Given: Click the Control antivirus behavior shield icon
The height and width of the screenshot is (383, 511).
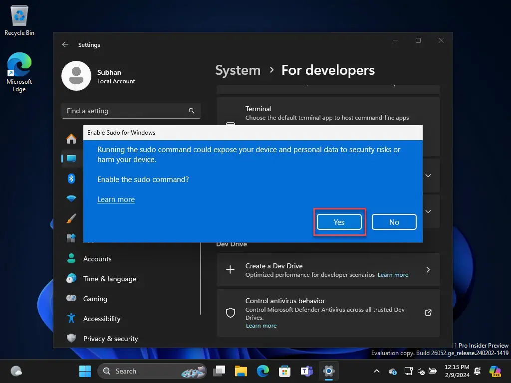Looking at the screenshot, I should tap(231, 313).
